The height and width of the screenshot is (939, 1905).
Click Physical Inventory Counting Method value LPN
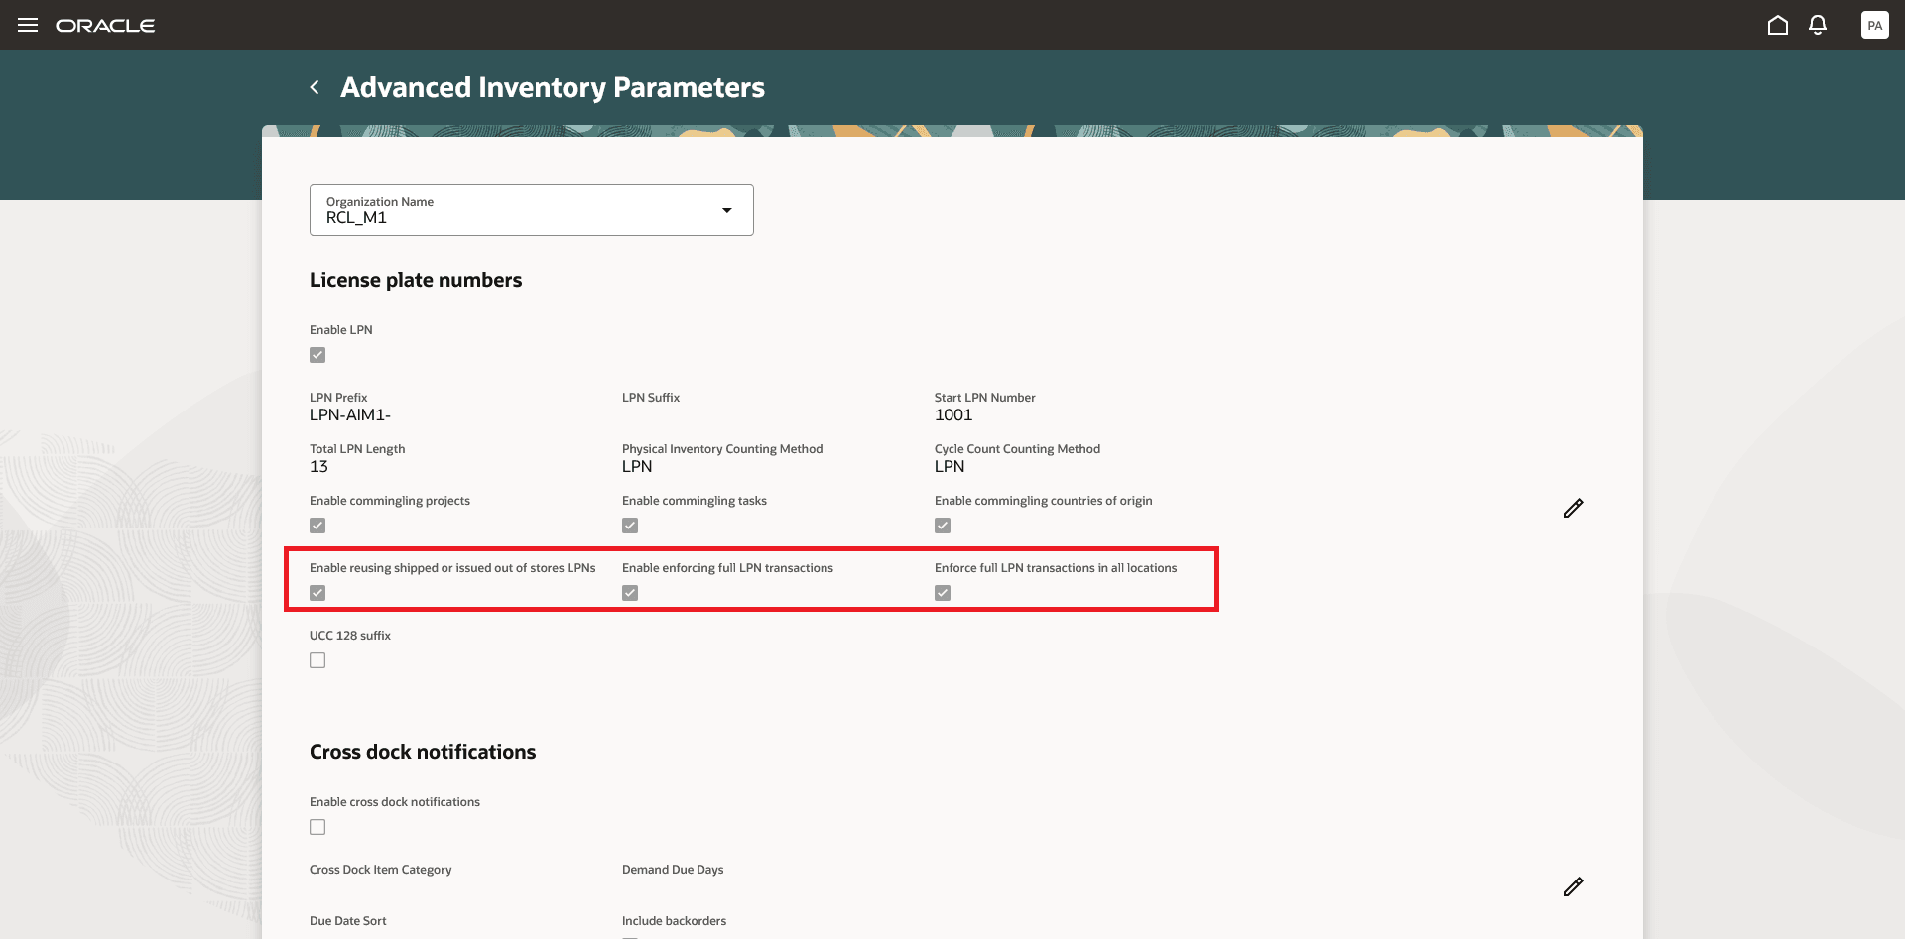point(637,467)
